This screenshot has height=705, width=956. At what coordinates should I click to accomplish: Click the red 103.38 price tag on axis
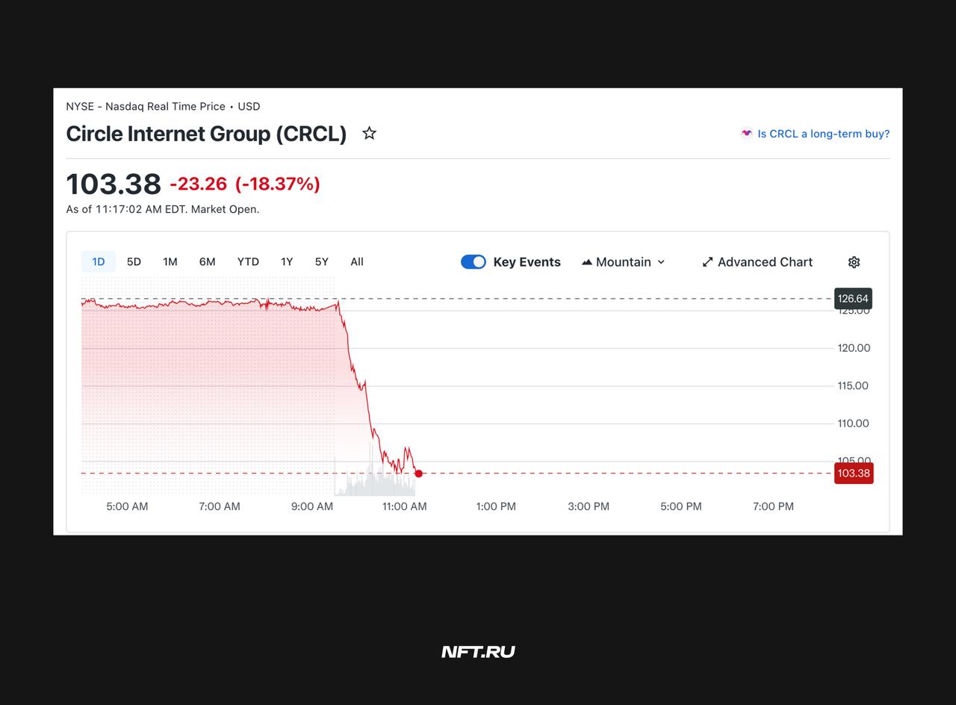click(x=854, y=473)
